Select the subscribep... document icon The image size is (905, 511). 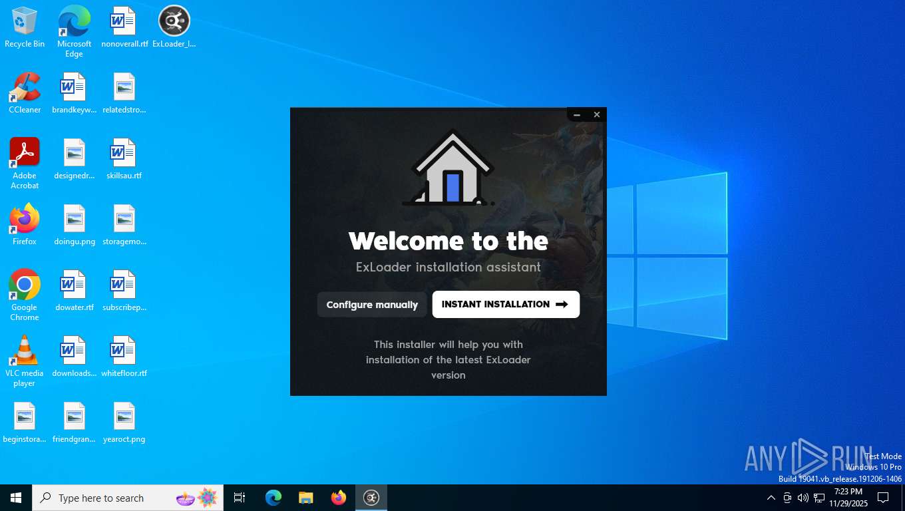click(x=124, y=291)
